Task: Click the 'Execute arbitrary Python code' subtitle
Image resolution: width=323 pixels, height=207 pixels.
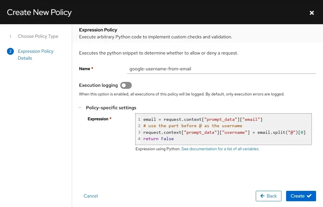Action: 155,37
